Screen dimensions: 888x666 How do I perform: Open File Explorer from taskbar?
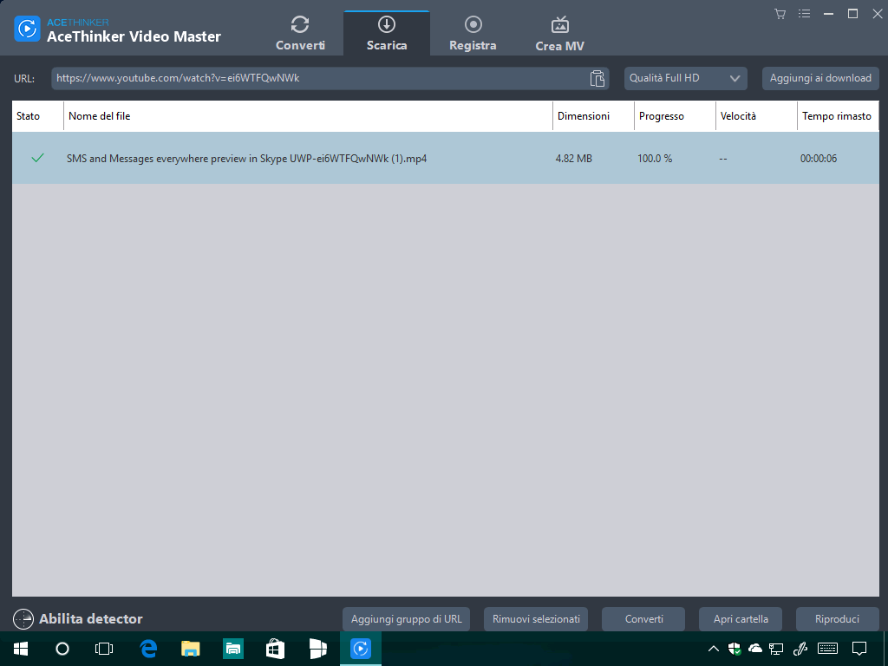(x=191, y=649)
